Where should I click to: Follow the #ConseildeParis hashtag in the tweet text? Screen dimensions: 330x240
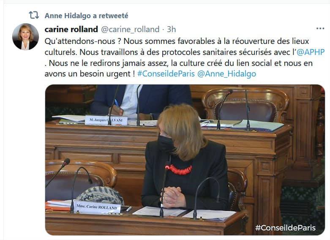(166, 74)
